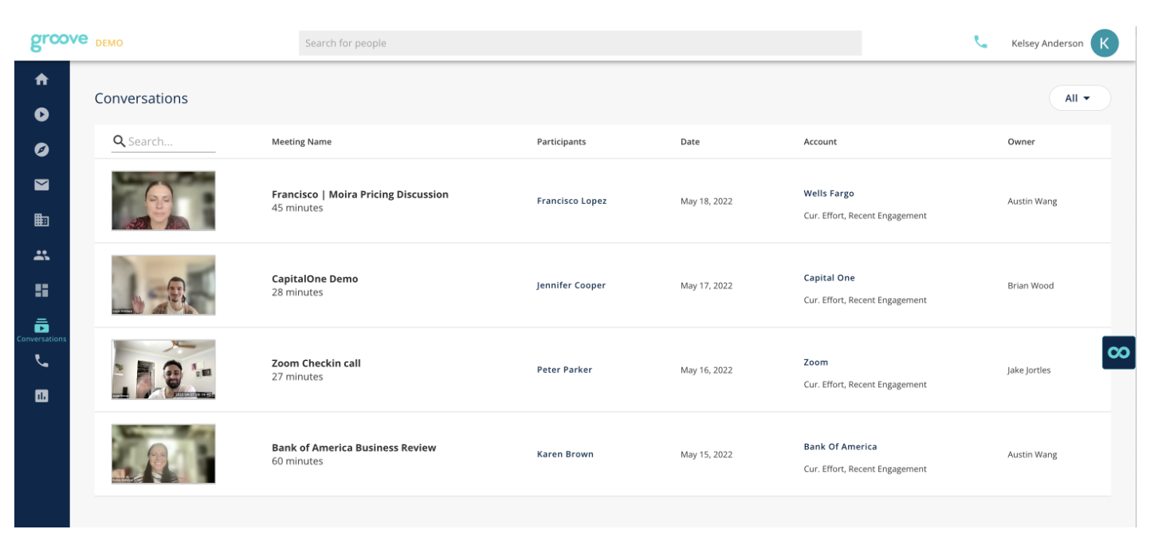Viewport: 1162px width, 537px height.
Task: Open participant Jennifer Cooper
Action: [x=571, y=285]
